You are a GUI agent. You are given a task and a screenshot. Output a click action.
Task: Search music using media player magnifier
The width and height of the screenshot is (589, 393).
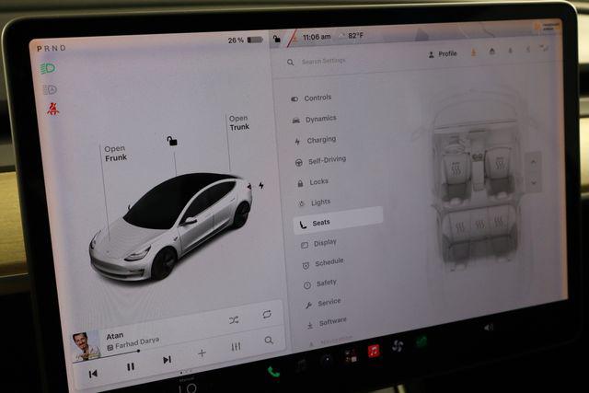click(269, 341)
